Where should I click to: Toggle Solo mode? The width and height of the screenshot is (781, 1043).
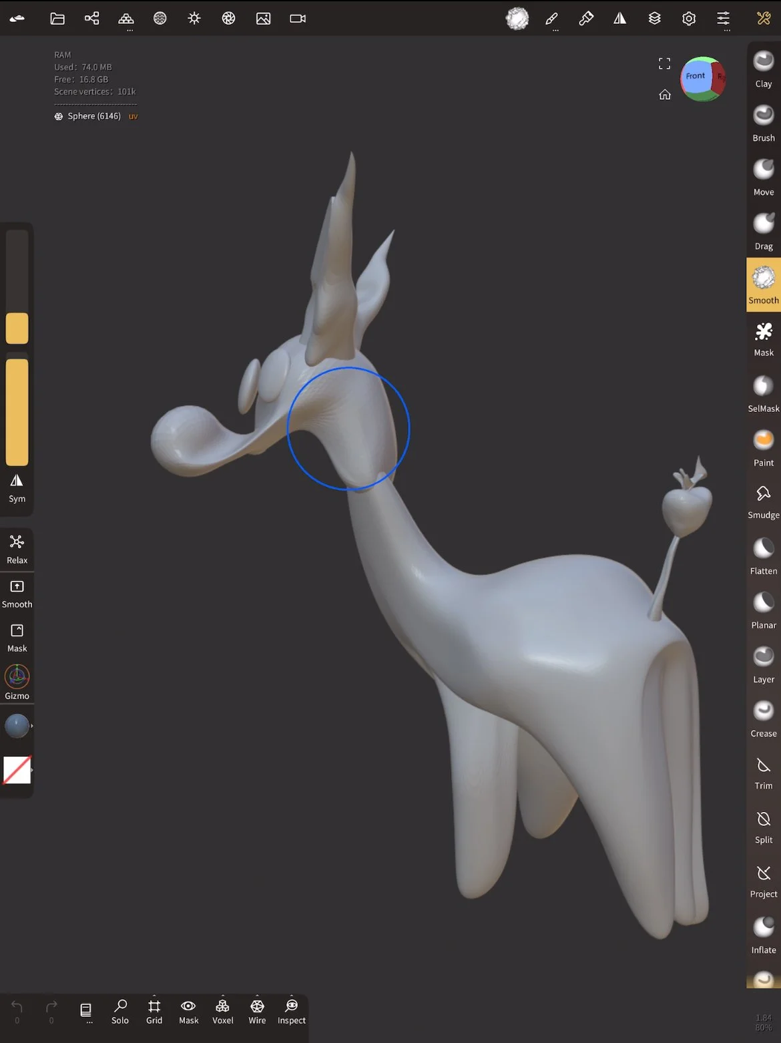coord(120,1011)
